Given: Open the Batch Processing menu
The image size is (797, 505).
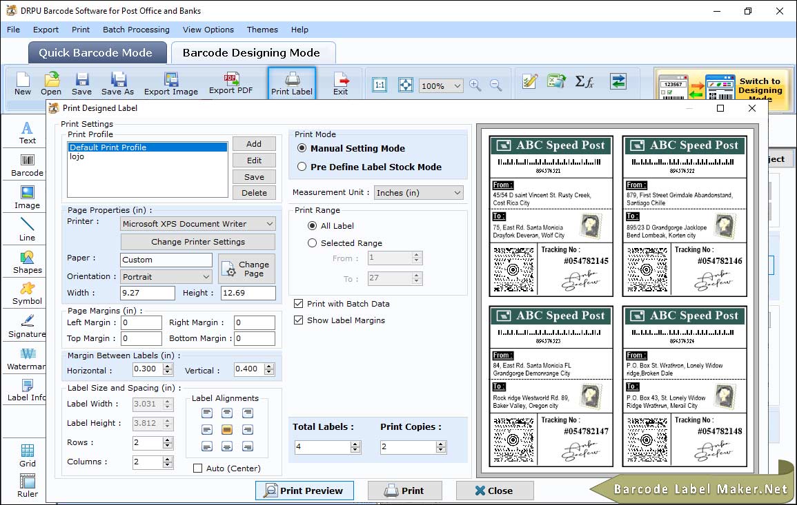Looking at the screenshot, I should 136,30.
